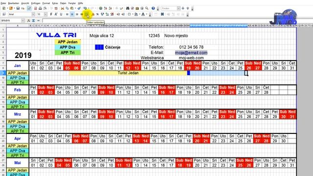Screen dimensions: 313x176
Task: Toggle center horizontally alignment
Action: tap(72, 14)
